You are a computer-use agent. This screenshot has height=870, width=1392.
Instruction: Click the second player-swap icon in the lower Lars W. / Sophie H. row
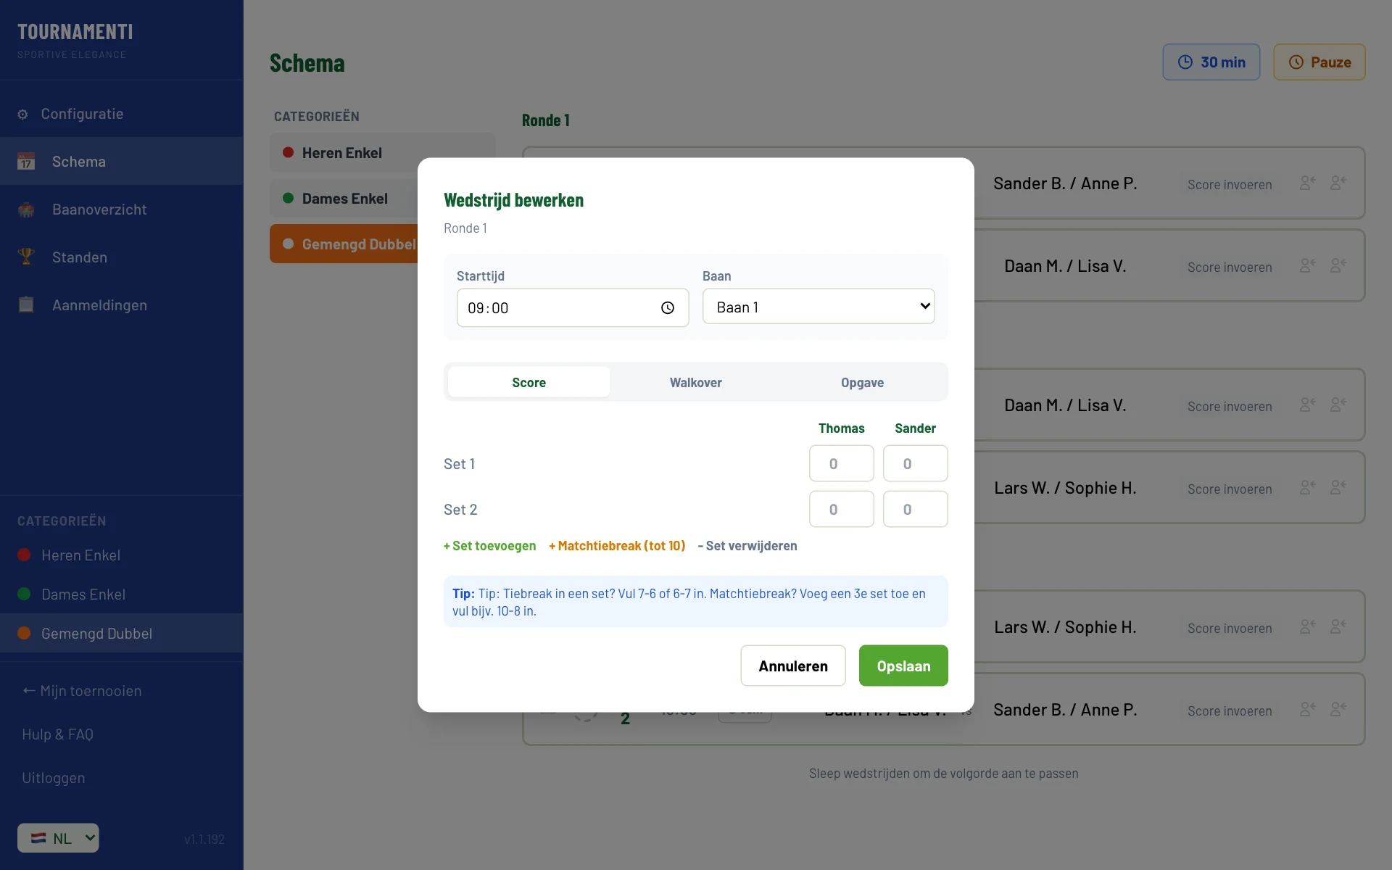[1338, 627]
